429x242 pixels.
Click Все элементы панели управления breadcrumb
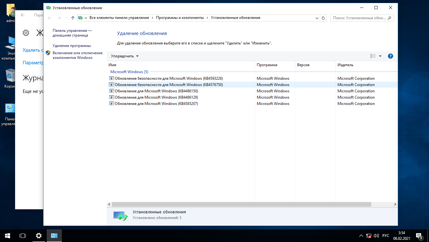tap(119, 18)
